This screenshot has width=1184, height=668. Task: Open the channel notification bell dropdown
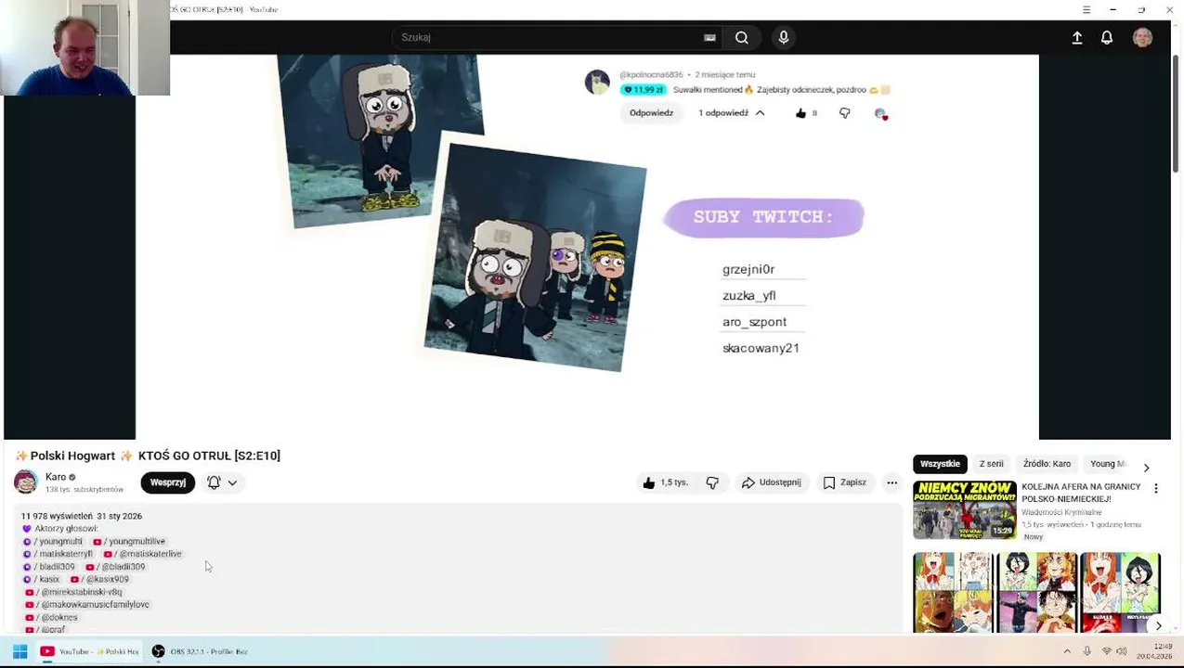point(222,482)
